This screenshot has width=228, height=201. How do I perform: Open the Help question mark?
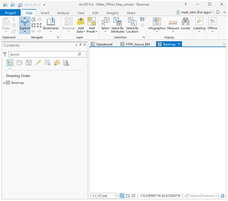[x=186, y=4]
